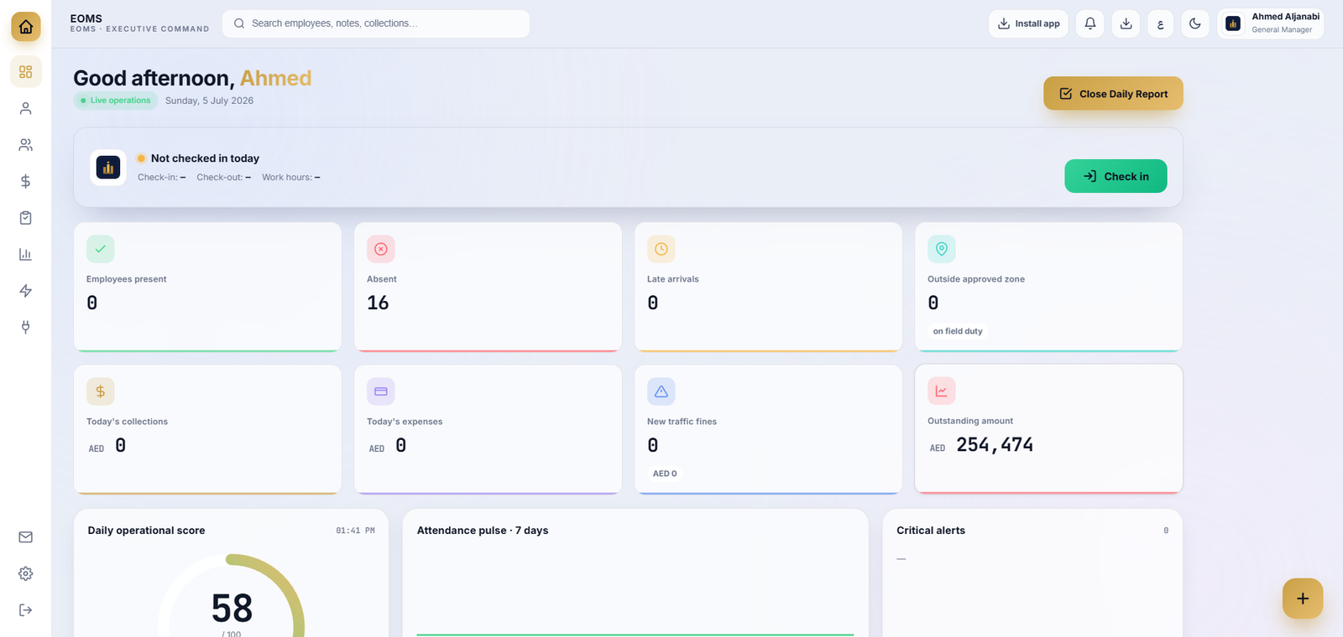Open the home icon in the sidebar
This screenshot has height=637, width=1343.
point(26,27)
